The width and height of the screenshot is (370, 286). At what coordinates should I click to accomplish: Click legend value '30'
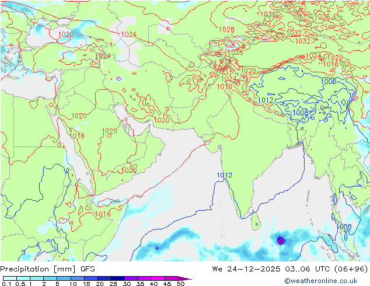point(127,284)
